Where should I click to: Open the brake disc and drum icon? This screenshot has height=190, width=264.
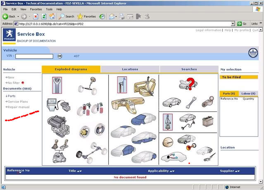tap(92, 131)
